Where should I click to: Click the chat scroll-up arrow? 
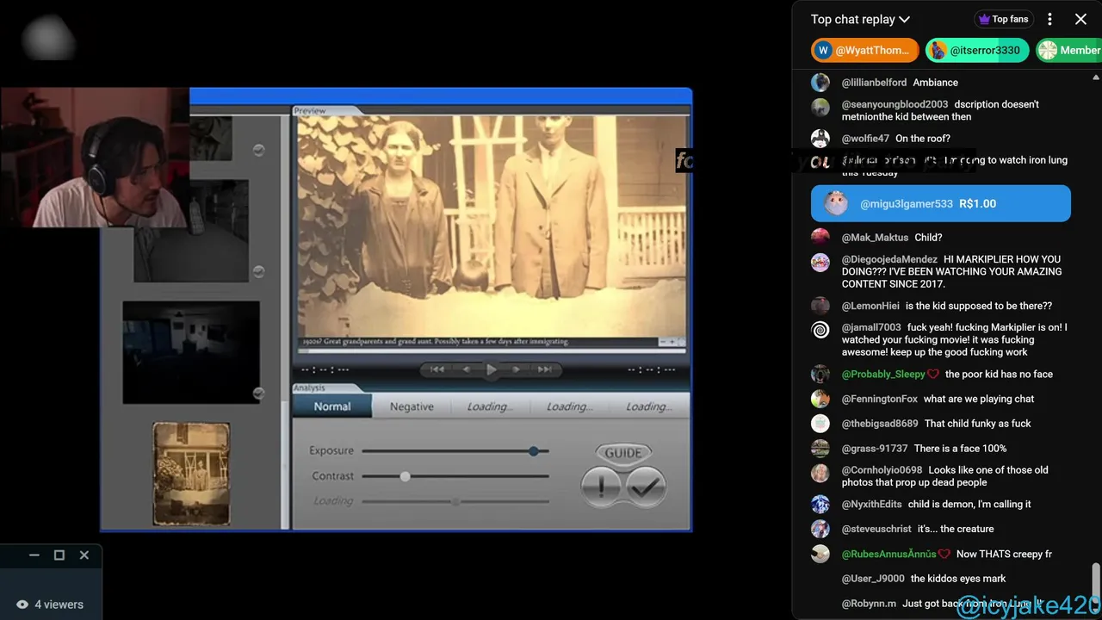(x=1095, y=77)
